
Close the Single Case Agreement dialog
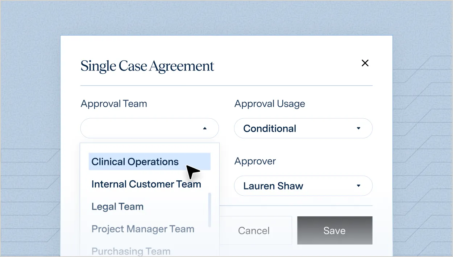click(365, 63)
